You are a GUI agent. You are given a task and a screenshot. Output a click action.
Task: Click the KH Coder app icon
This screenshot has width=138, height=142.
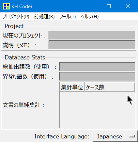click(7, 6)
